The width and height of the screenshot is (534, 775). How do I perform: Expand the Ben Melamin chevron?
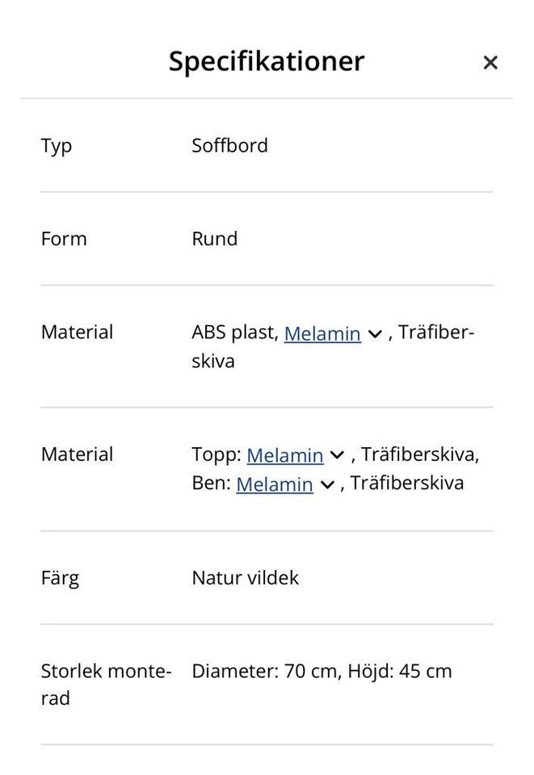point(327,484)
